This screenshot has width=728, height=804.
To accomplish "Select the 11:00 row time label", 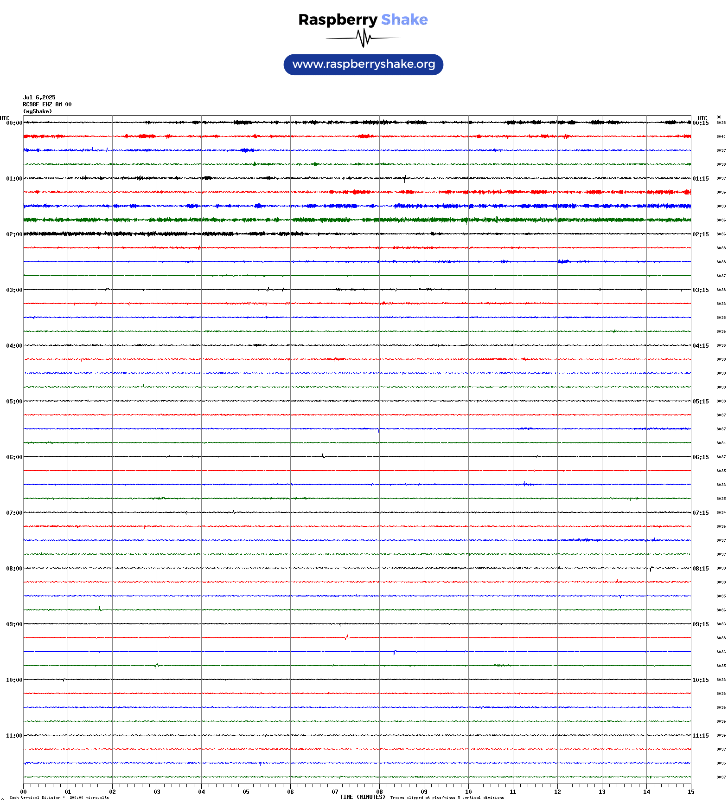I will 14,736.
